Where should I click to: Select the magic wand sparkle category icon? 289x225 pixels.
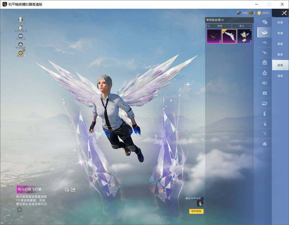tap(265, 134)
